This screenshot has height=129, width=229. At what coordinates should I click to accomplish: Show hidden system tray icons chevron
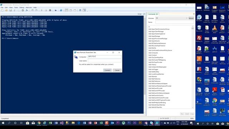pos(162,123)
